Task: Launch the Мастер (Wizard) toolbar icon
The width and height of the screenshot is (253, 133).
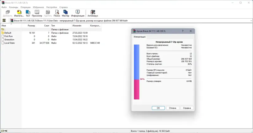Action: pyautogui.click(x=65, y=12)
